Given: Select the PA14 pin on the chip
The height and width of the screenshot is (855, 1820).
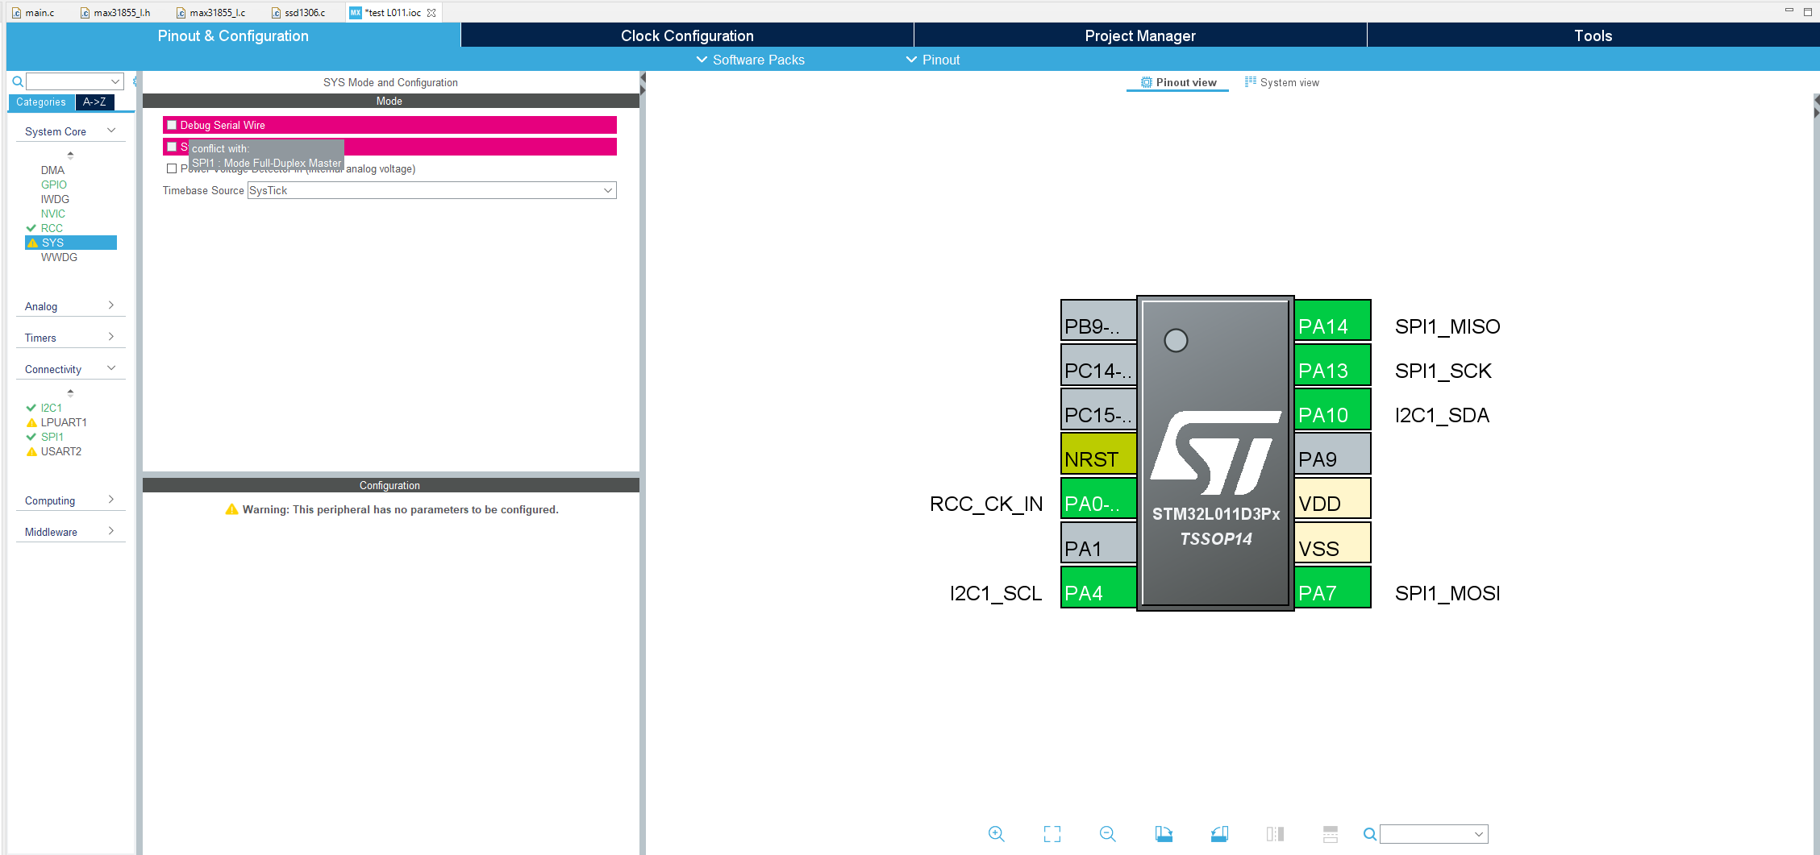Looking at the screenshot, I should [1332, 320].
